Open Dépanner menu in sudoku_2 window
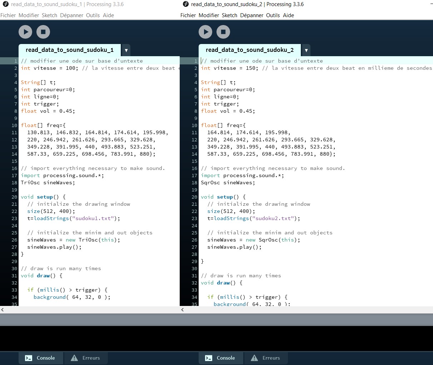The width and height of the screenshot is (433, 365). [252, 15]
